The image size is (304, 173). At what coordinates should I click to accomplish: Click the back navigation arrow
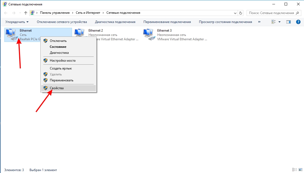[6, 13]
